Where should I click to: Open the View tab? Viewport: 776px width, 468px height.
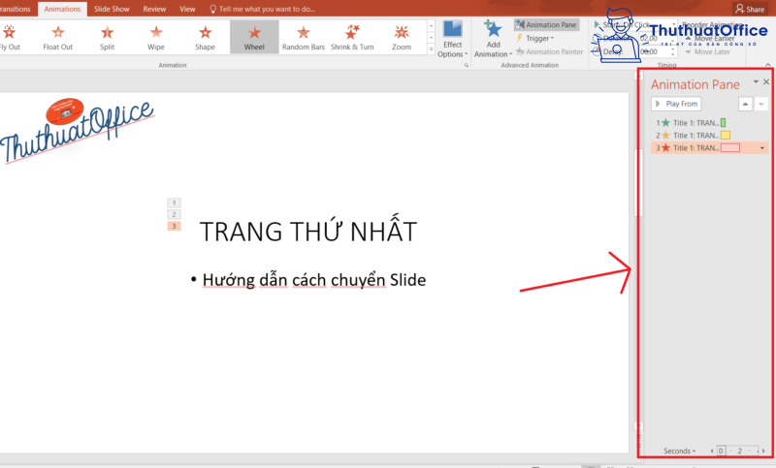pyautogui.click(x=187, y=9)
